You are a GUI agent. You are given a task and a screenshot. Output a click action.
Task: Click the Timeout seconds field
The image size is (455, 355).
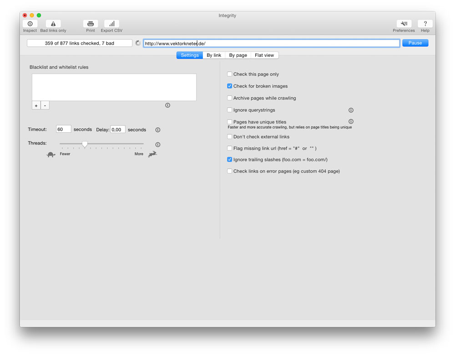pos(64,129)
